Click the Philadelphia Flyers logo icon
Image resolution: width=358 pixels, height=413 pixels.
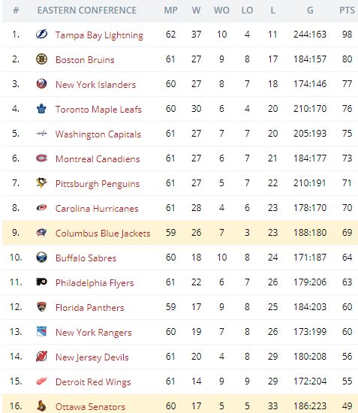[41, 282]
